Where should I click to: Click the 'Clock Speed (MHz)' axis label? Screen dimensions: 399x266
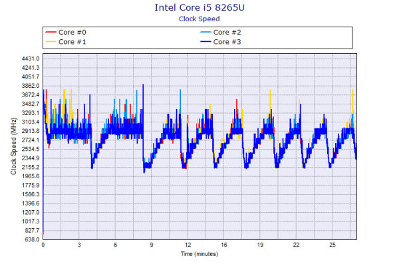coord(13,146)
